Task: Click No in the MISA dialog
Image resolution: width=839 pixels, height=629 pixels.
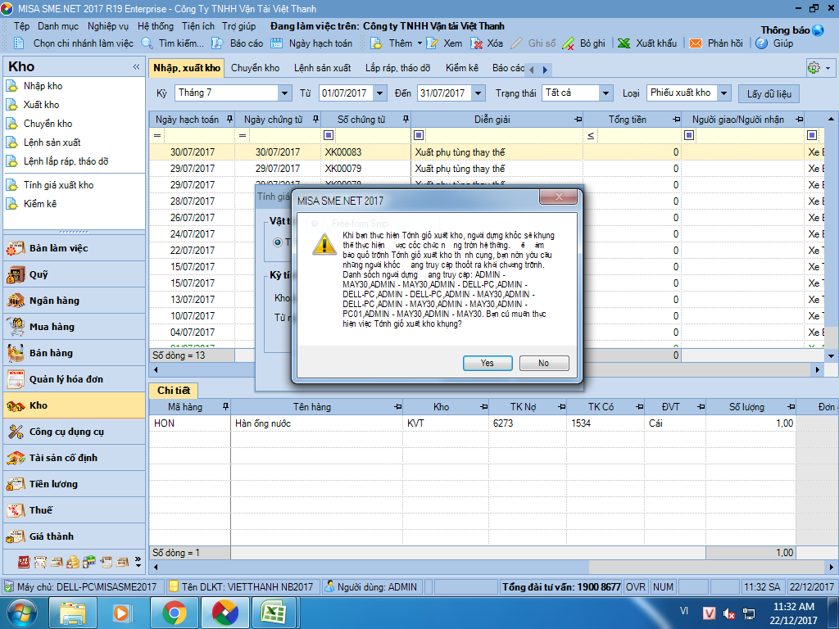Action: click(544, 363)
